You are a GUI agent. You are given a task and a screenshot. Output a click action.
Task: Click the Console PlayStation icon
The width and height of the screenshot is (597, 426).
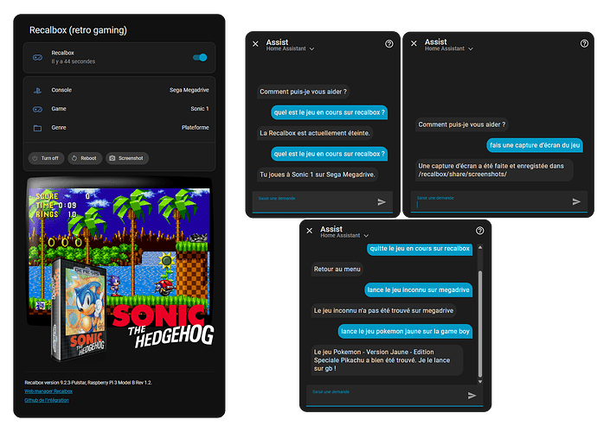tap(37, 91)
